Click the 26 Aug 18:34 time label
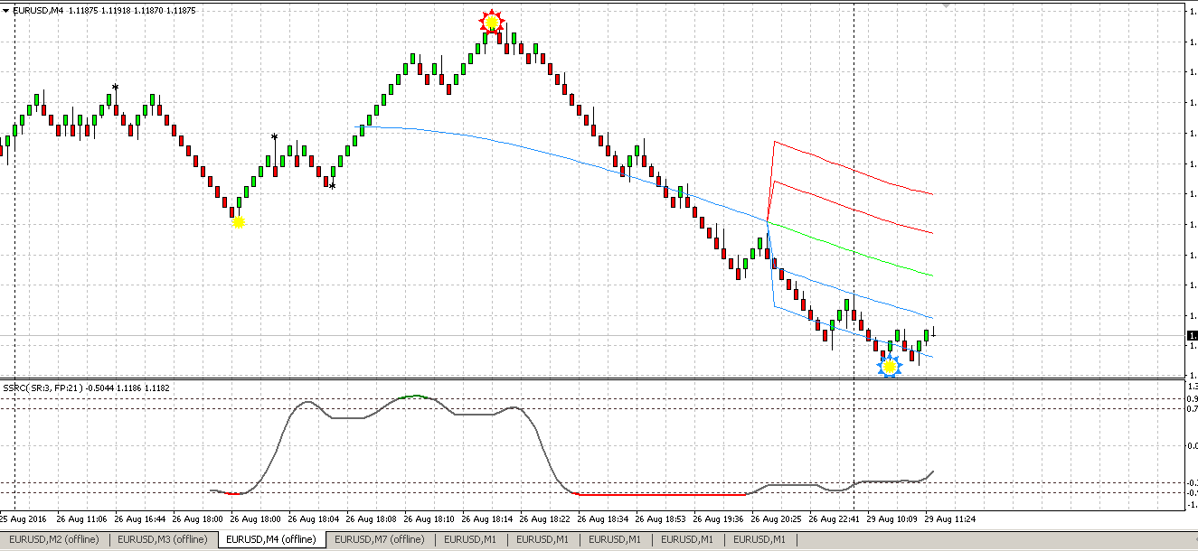The height and width of the screenshot is (551, 1198). pos(604,519)
